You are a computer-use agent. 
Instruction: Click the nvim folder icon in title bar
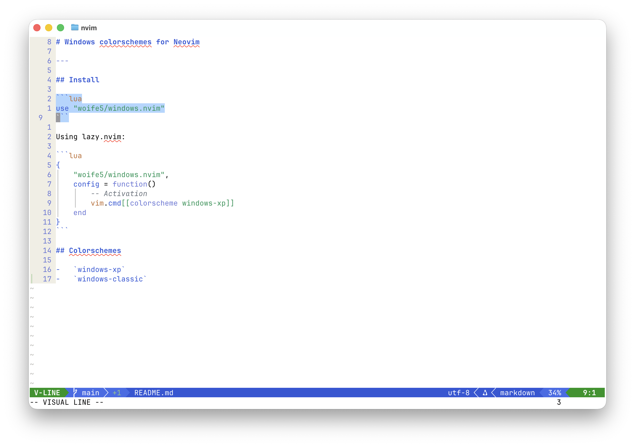(x=75, y=27)
